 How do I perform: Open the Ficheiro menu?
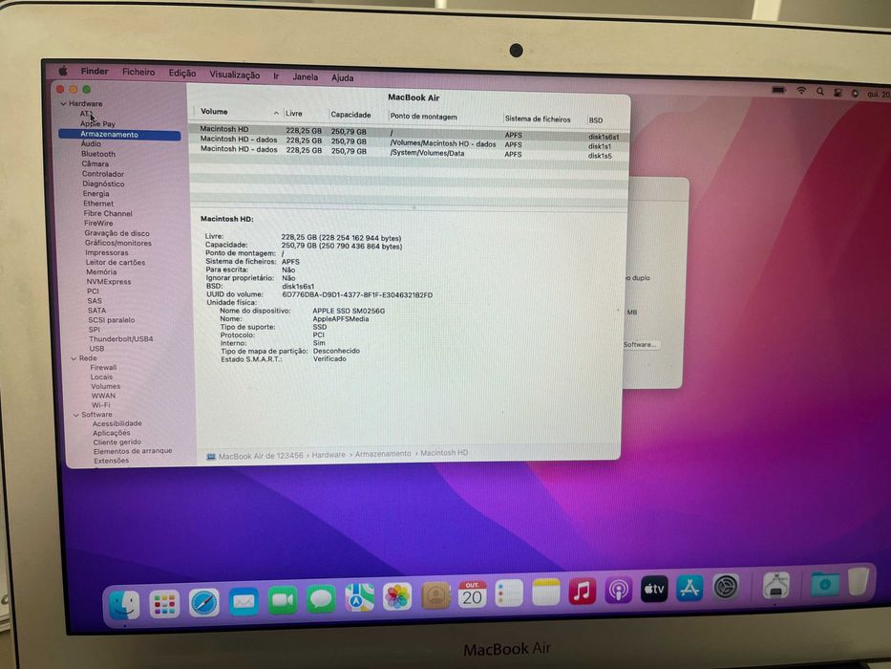point(138,72)
